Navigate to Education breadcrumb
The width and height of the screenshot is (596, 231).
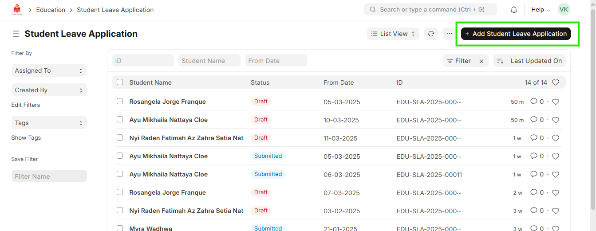click(x=51, y=10)
